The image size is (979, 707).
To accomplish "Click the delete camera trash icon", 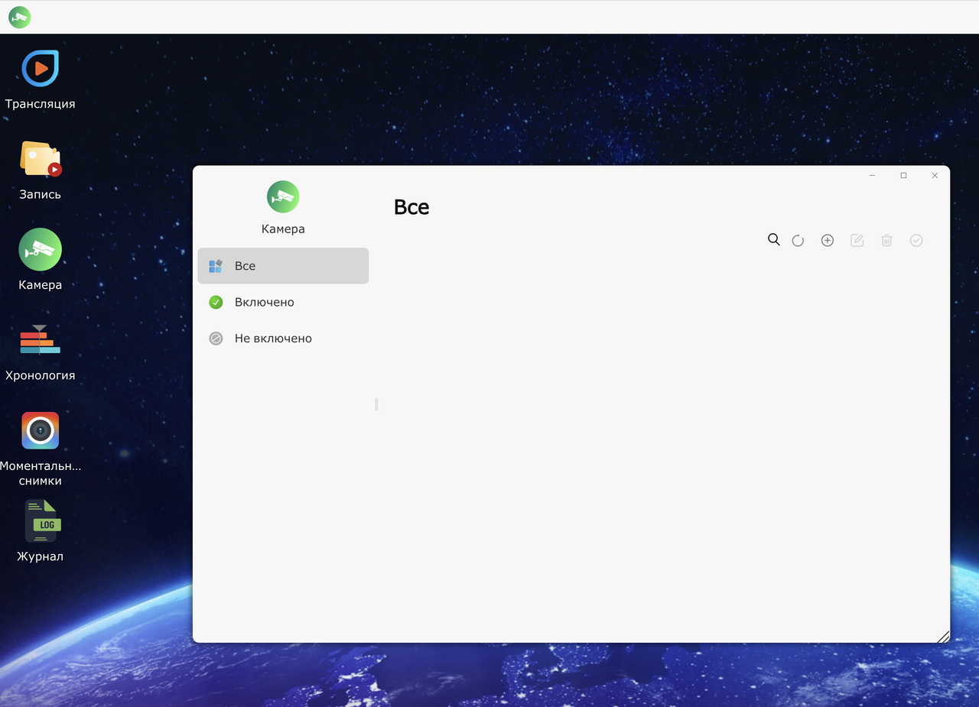I will (886, 240).
